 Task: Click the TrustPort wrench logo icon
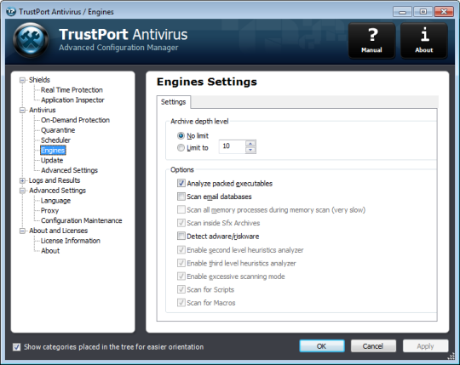click(x=31, y=40)
